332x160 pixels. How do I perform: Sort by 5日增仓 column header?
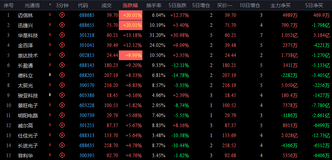(x=201, y=5)
